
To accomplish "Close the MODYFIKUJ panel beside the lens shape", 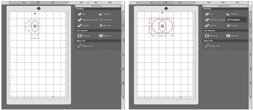I will (120, 6).
